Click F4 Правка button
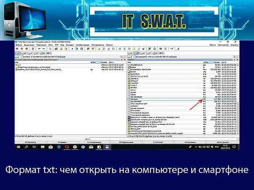254x190 pixels. pyautogui.click(x=62, y=142)
